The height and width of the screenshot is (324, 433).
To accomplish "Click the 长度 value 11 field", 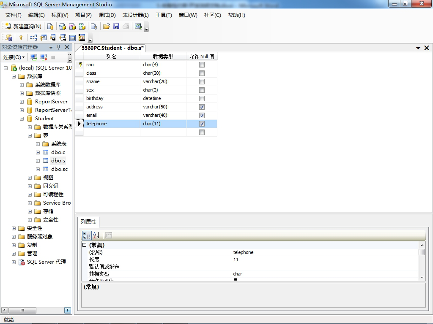I will (325, 259).
